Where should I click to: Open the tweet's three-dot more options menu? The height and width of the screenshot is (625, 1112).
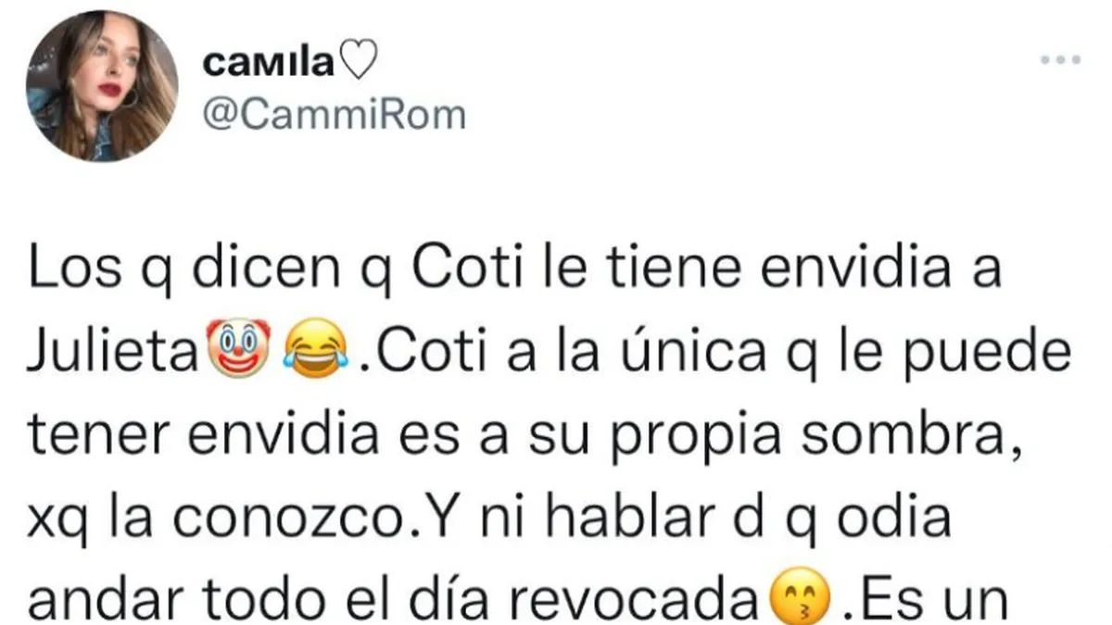point(1060,60)
